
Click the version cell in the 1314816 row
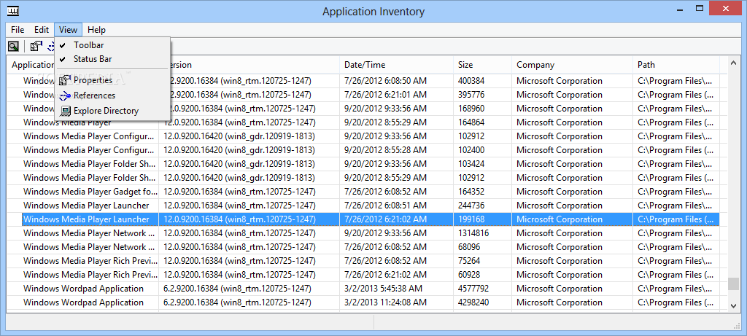239,233
